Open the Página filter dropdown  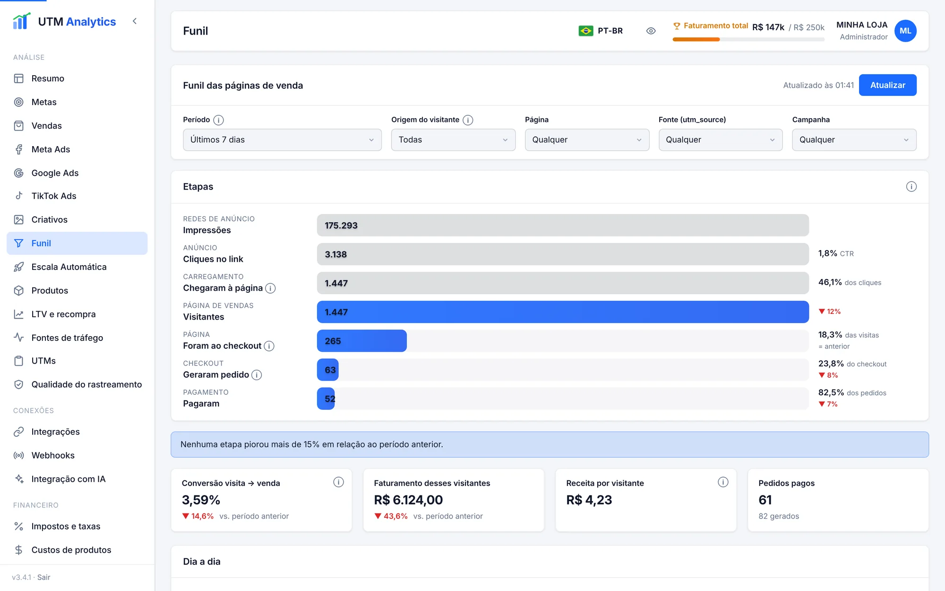coord(587,140)
